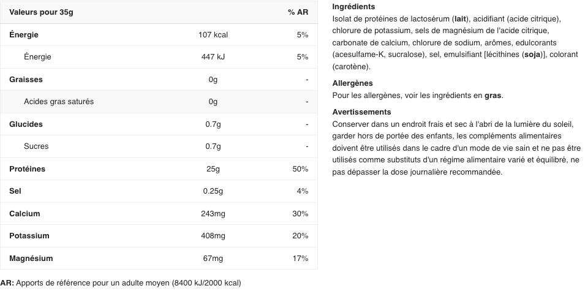Select the 'Protéines' row label
Viewport: 585px width, 291px height.
27,169
